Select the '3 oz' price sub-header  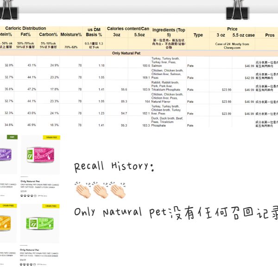221,35
